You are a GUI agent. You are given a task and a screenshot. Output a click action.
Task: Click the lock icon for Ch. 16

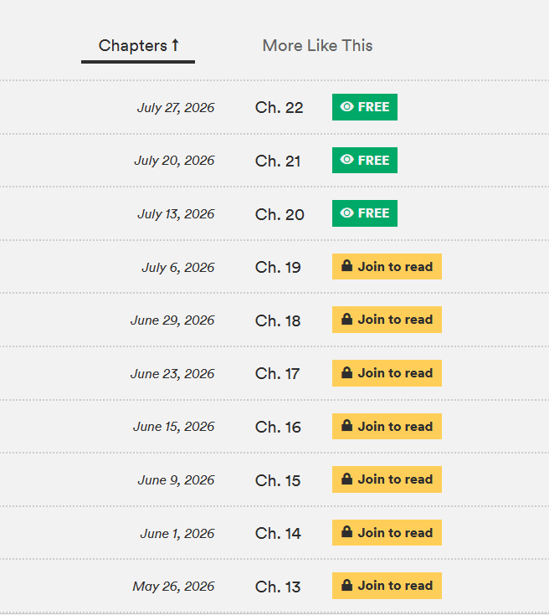[347, 426]
